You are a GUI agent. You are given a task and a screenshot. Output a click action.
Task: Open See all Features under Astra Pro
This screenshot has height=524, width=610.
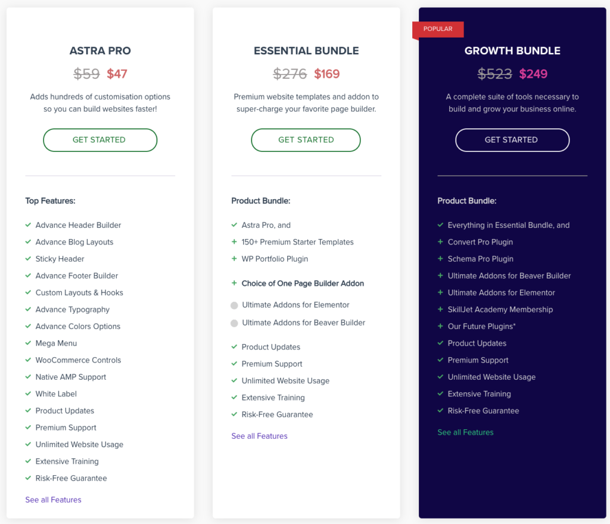coord(53,500)
